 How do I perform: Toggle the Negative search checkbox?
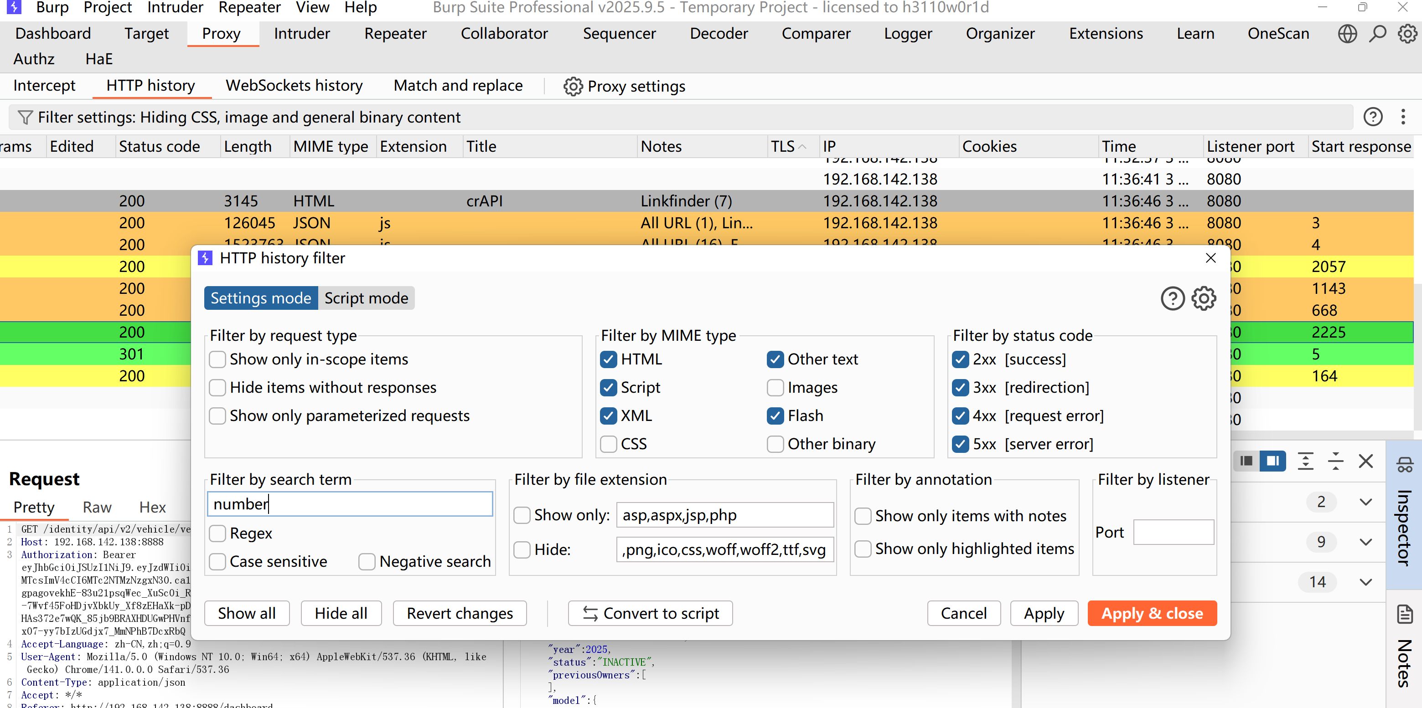tap(367, 562)
